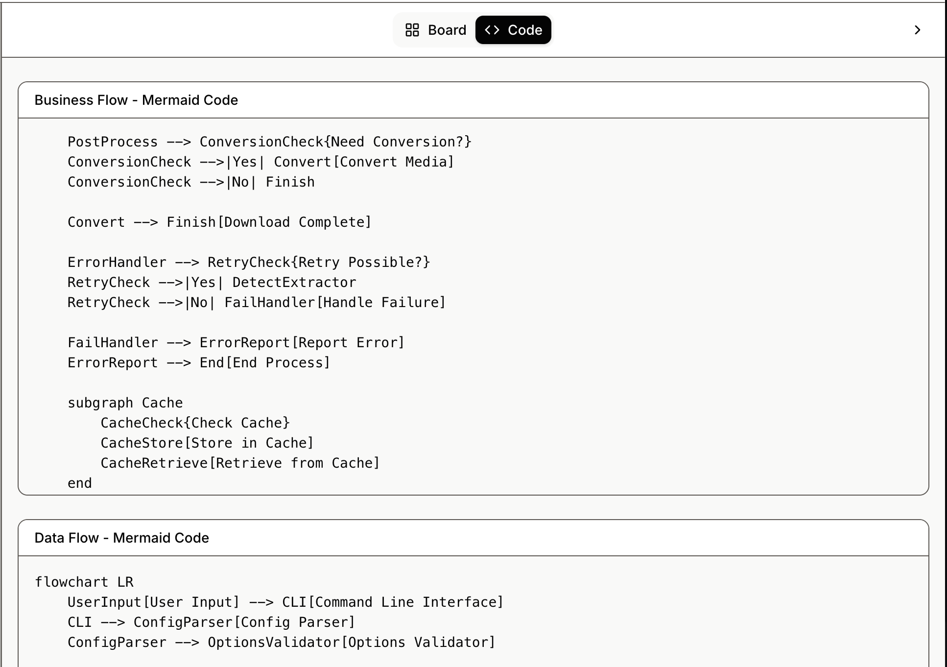Image resolution: width=947 pixels, height=667 pixels.
Task: Click the 'OptionsValidator[Options Validator]' code line
Action: (282, 642)
